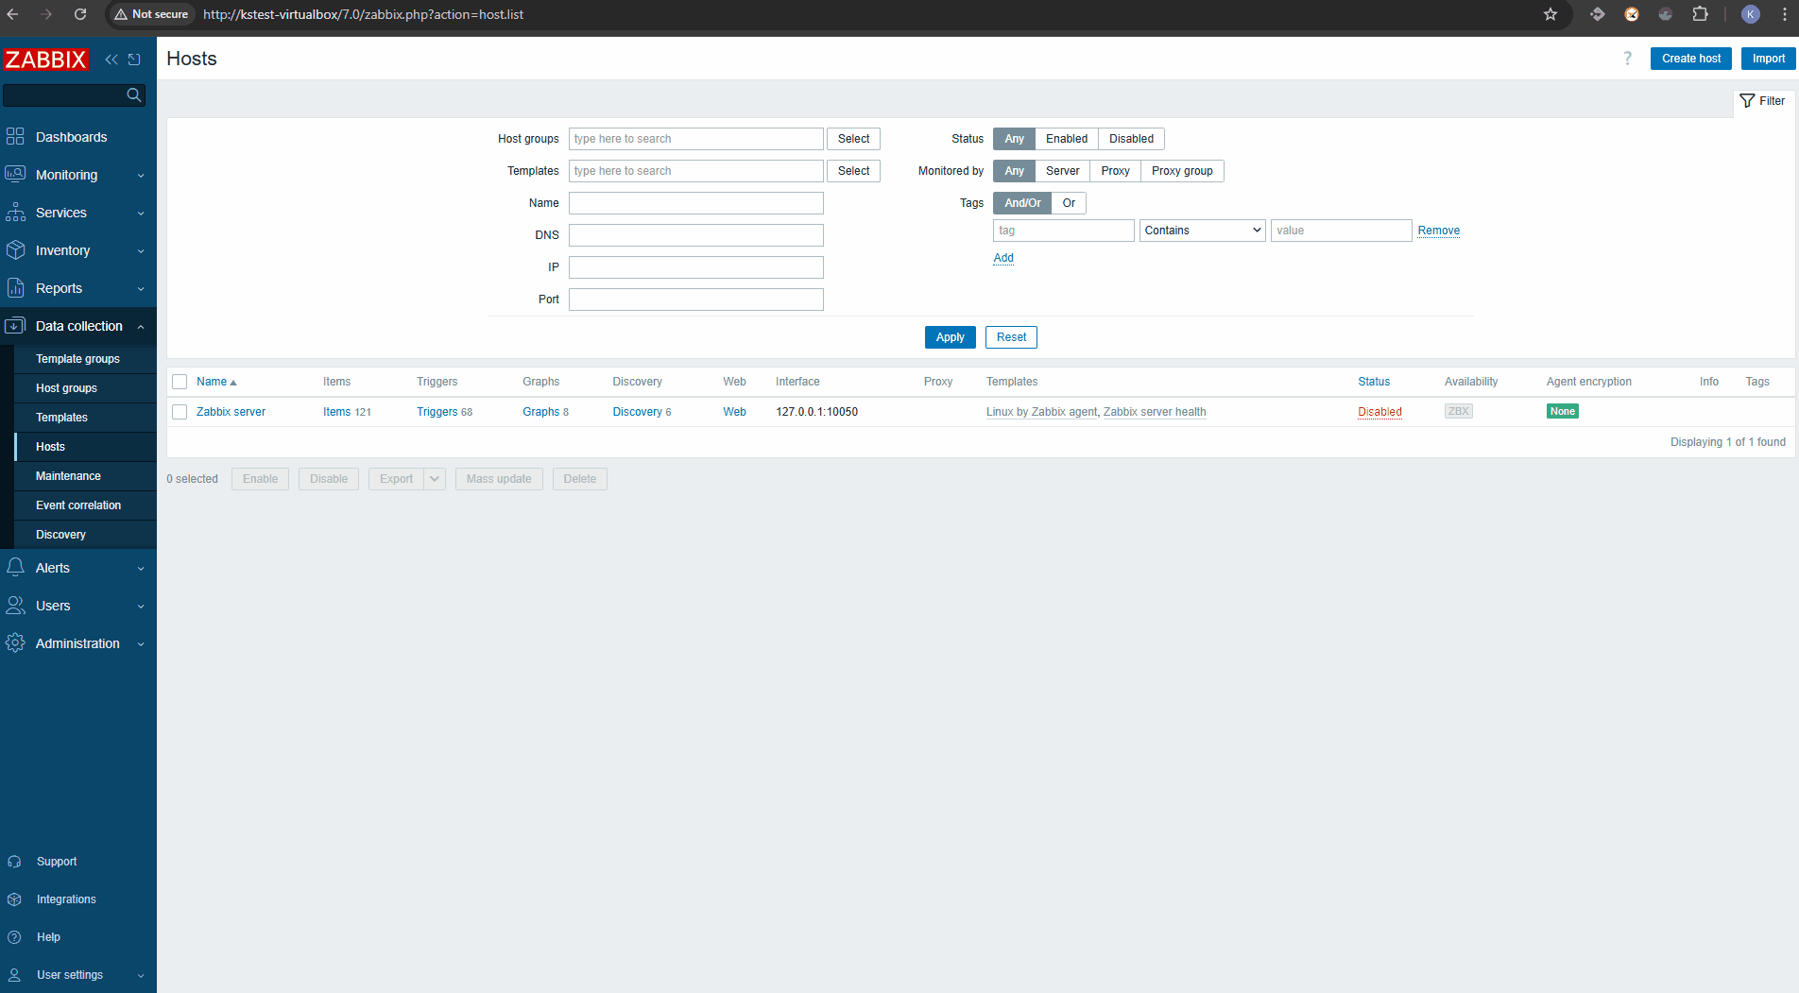Screen dimensions: 1799x993
Task: Open Templates in the Data collection menu
Action: 61,418
